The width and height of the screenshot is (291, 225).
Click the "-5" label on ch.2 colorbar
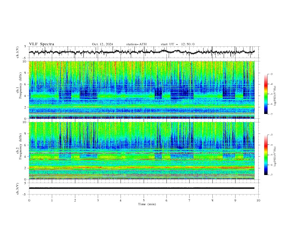[271, 155]
